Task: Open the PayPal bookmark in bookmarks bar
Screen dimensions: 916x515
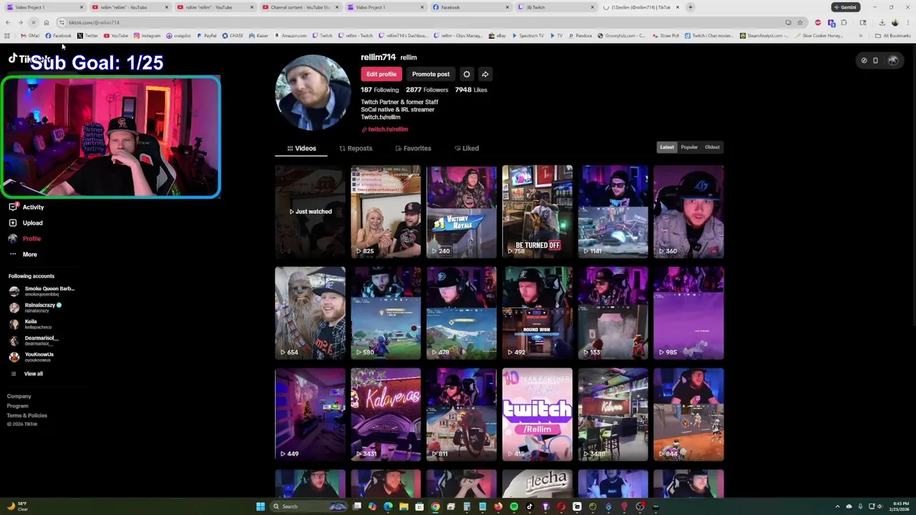Action: 205,36
